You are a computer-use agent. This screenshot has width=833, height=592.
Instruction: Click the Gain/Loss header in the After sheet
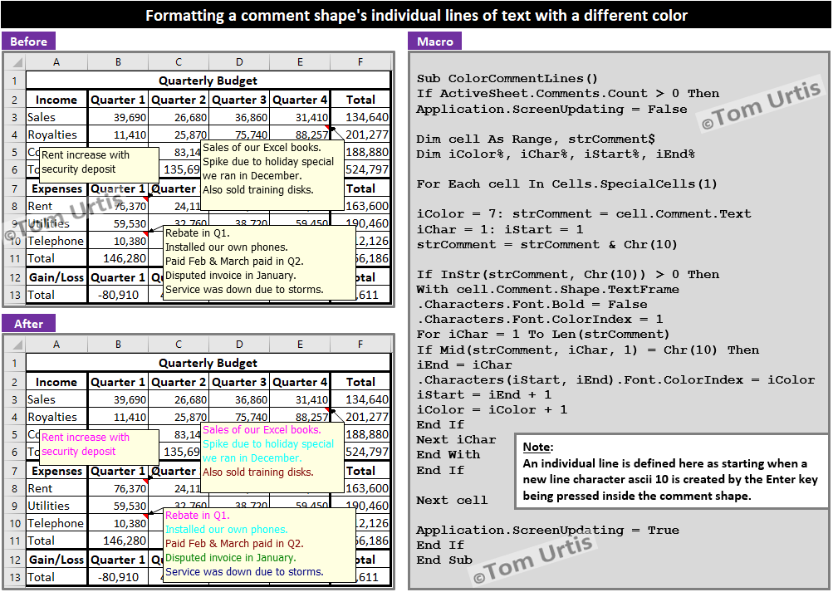(x=56, y=560)
